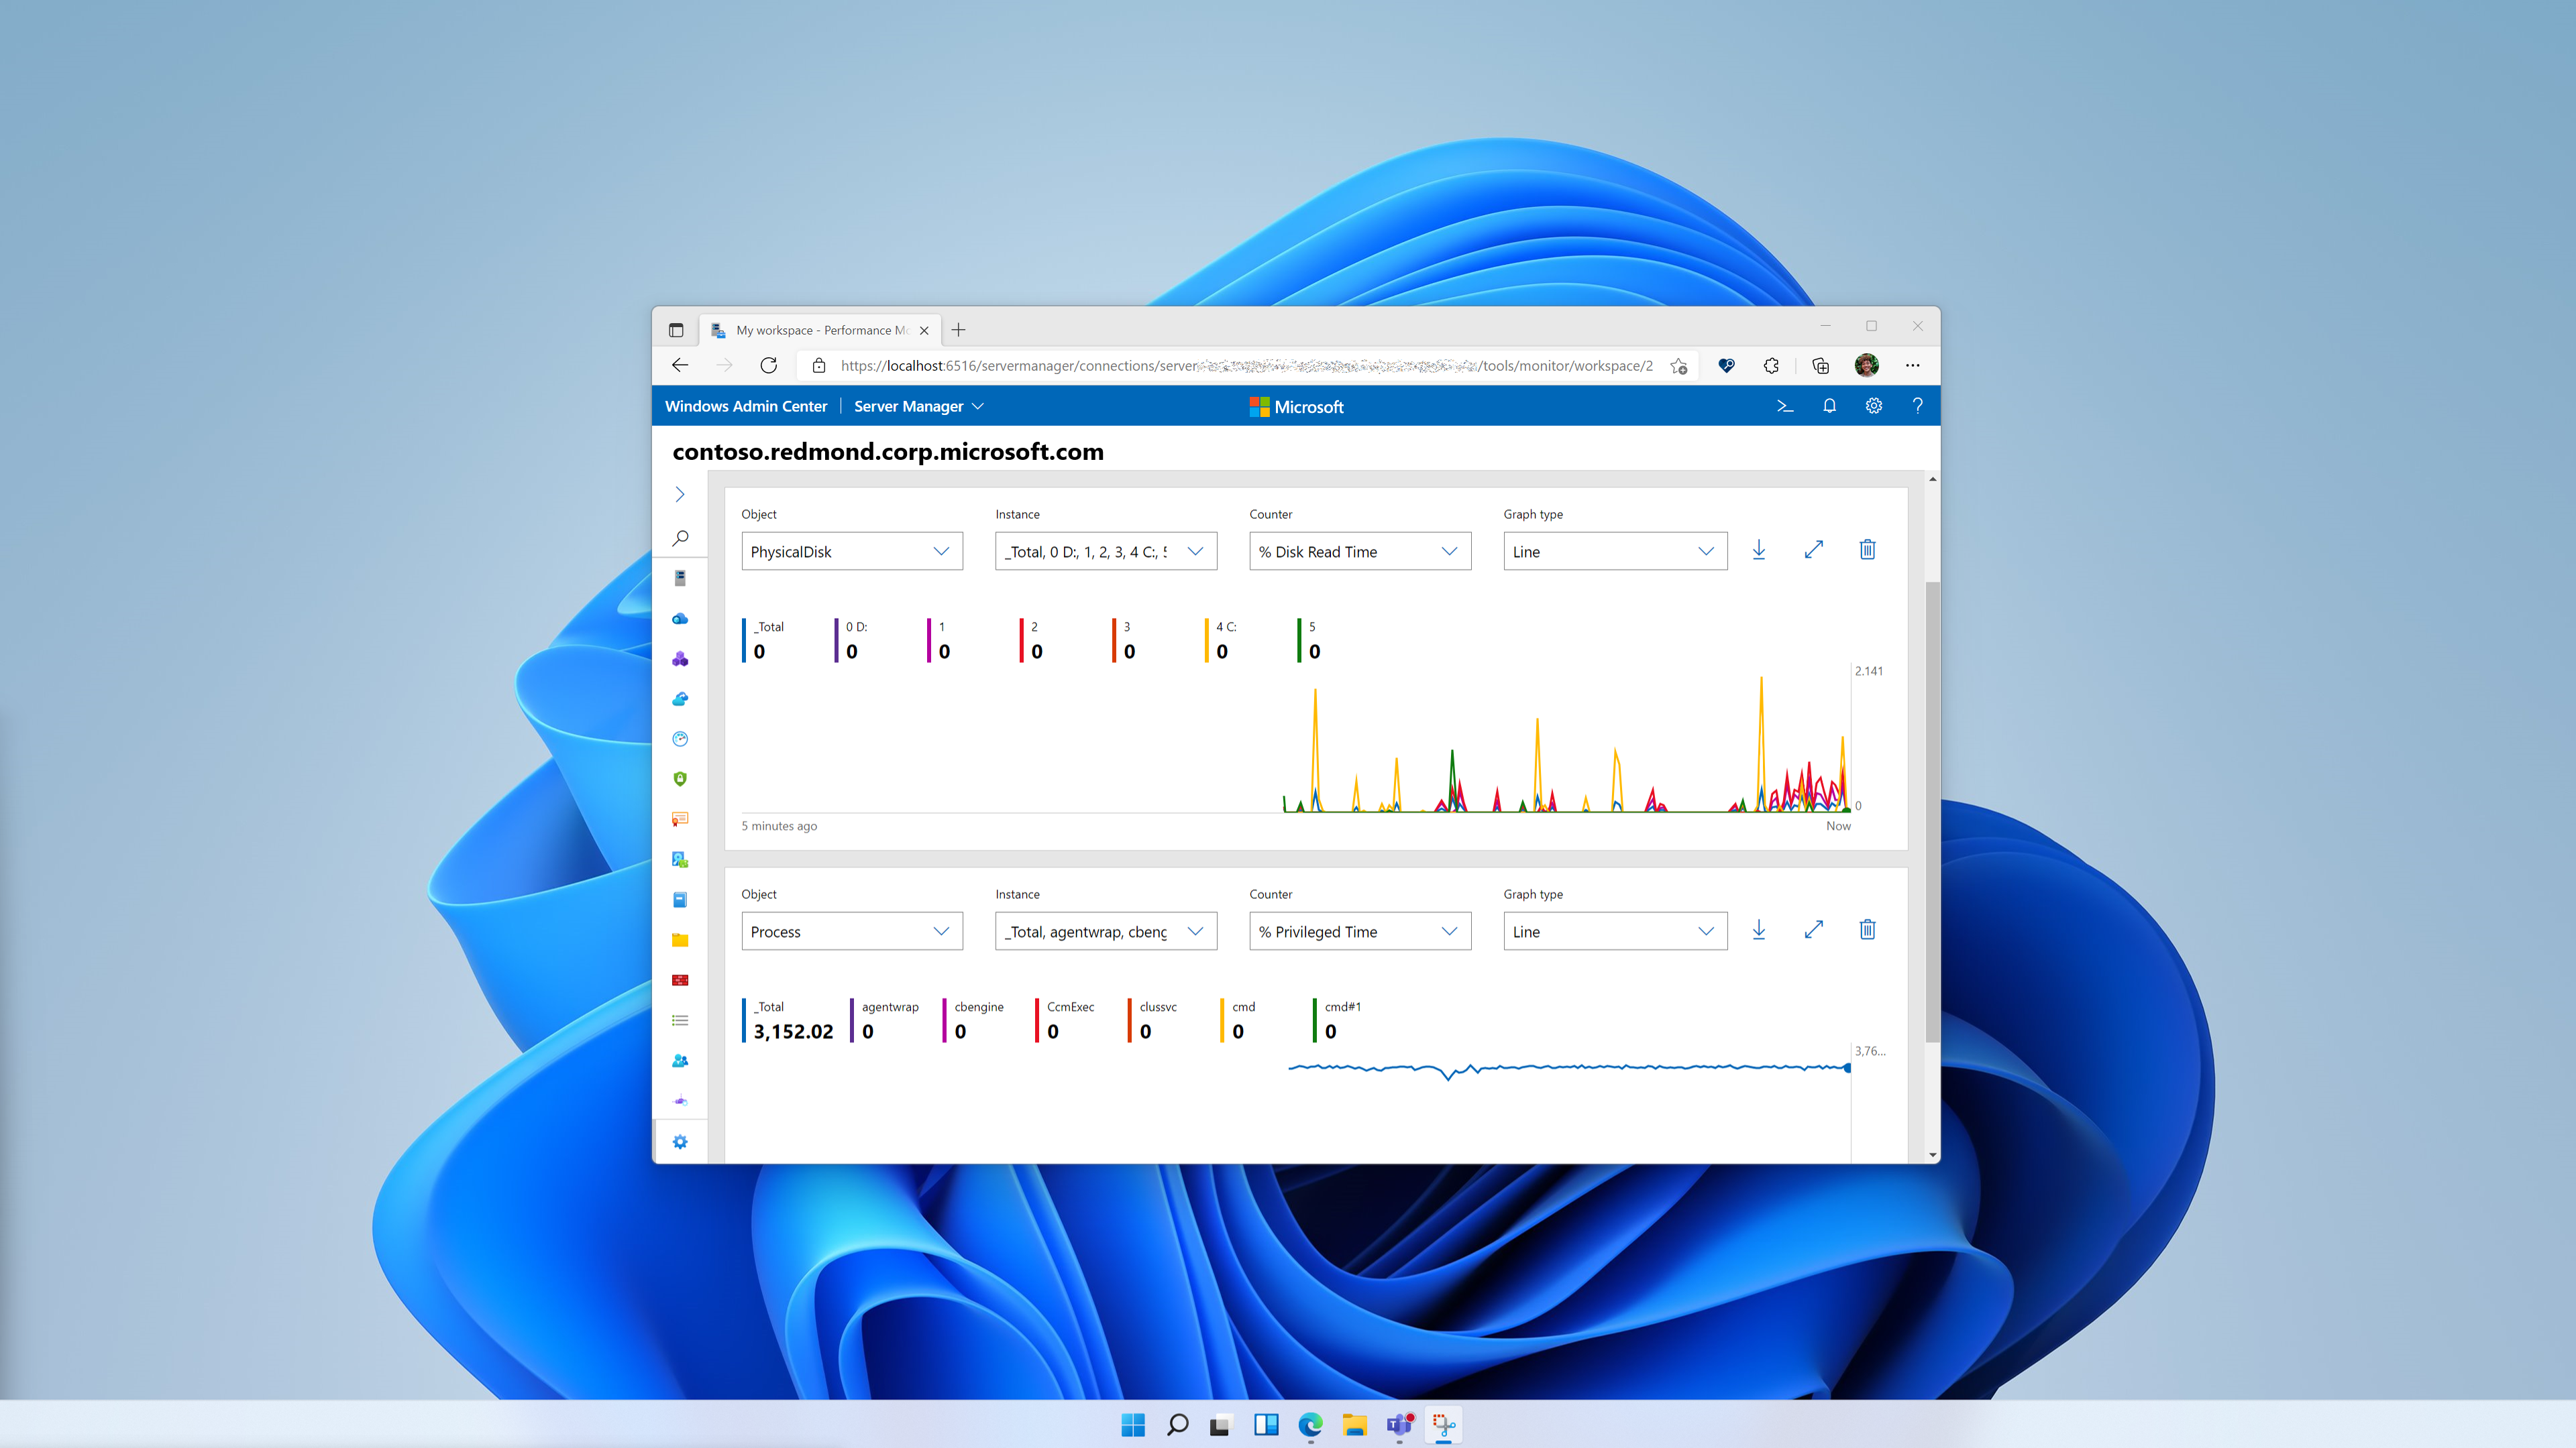
Task: Expand the collapsed tools sidebar
Action: [x=680, y=495]
